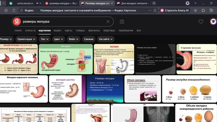The width and height of the screenshot is (217, 122).
Task: Open the yellow 'ЖЕЛУДОК' anatomy slide image
Action: click(x=114, y=59)
